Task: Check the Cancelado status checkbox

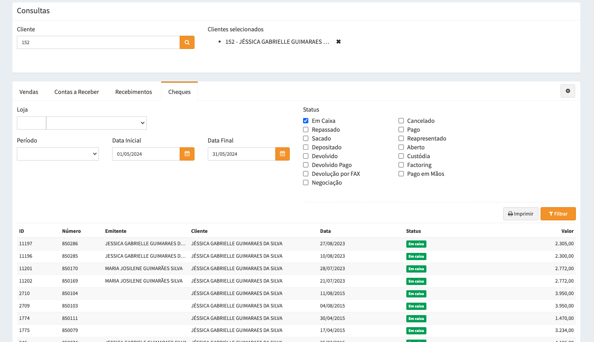Action: (401, 121)
